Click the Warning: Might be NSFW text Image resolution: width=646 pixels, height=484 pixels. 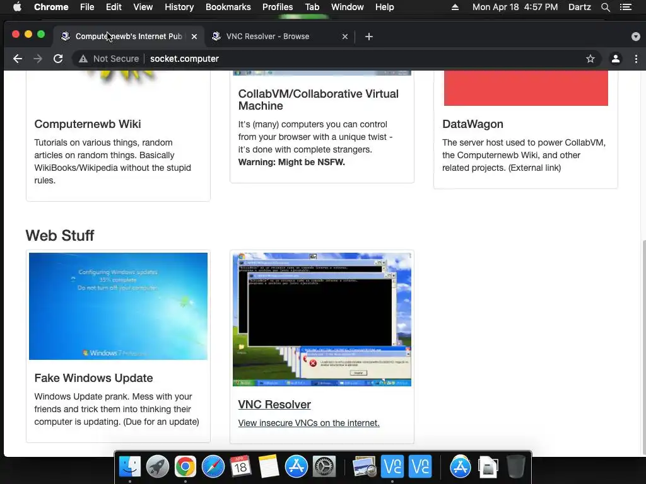tap(291, 162)
